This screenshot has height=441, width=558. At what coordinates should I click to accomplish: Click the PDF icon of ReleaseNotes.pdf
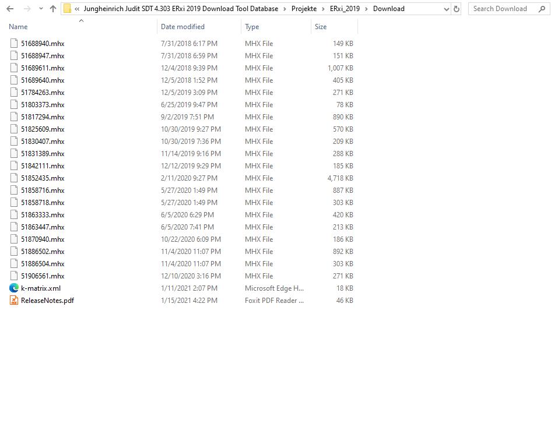(14, 300)
